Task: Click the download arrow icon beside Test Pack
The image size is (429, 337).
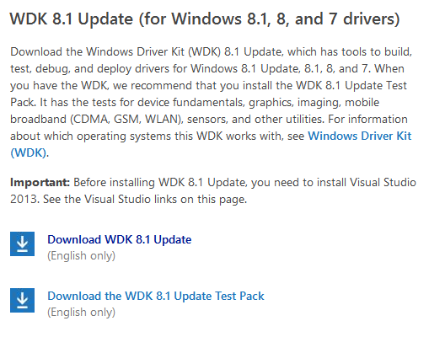Action: tap(22, 300)
